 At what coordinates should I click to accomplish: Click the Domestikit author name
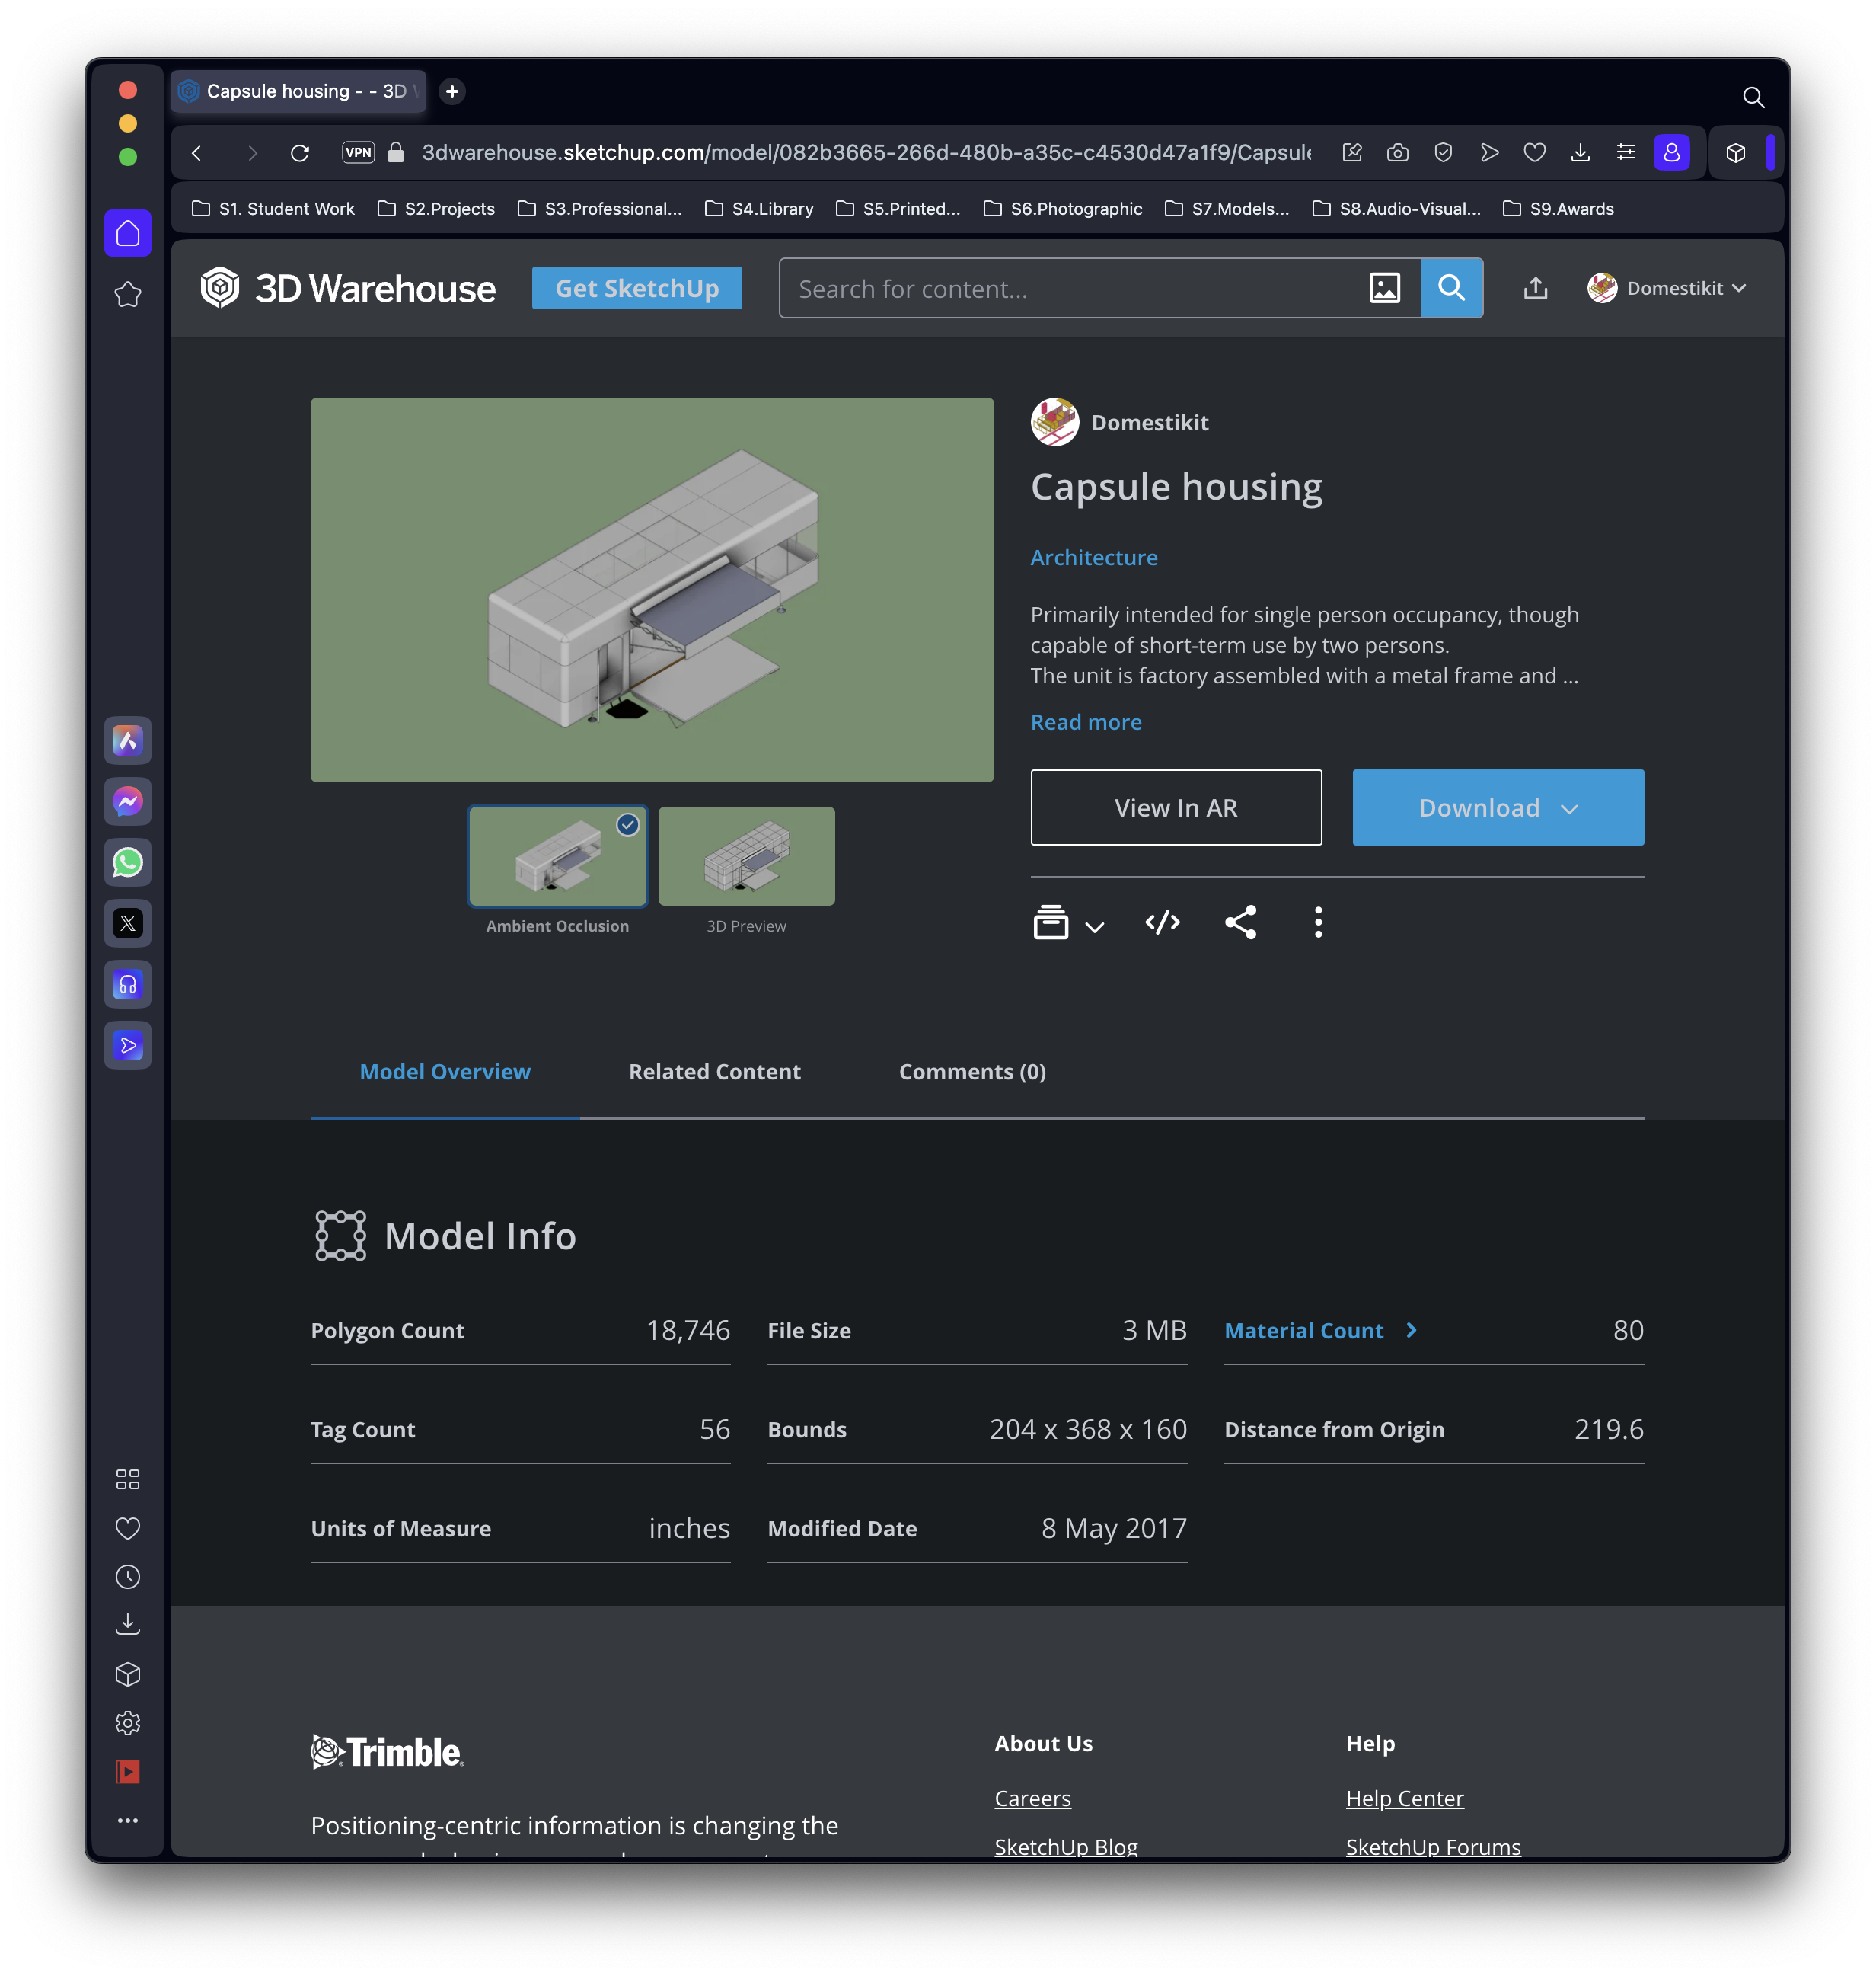tap(1150, 422)
